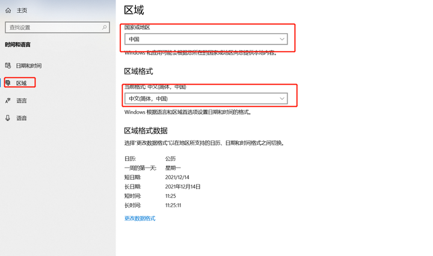The image size is (433, 256).
Task: Click the 一周的第一天 label
Action: pos(140,168)
